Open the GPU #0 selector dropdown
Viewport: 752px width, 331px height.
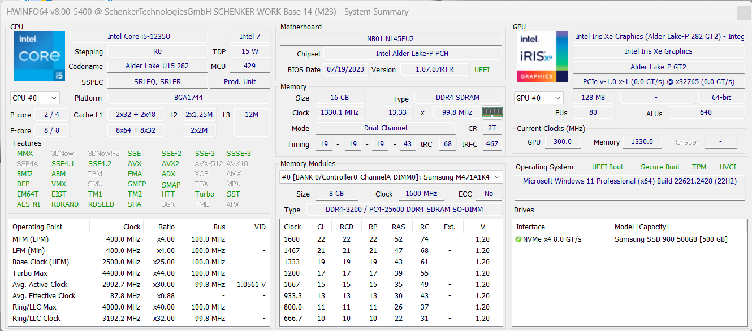[538, 98]
